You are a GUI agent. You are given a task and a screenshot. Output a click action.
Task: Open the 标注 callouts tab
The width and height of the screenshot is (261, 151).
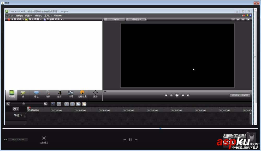click(x=36, y=95)
